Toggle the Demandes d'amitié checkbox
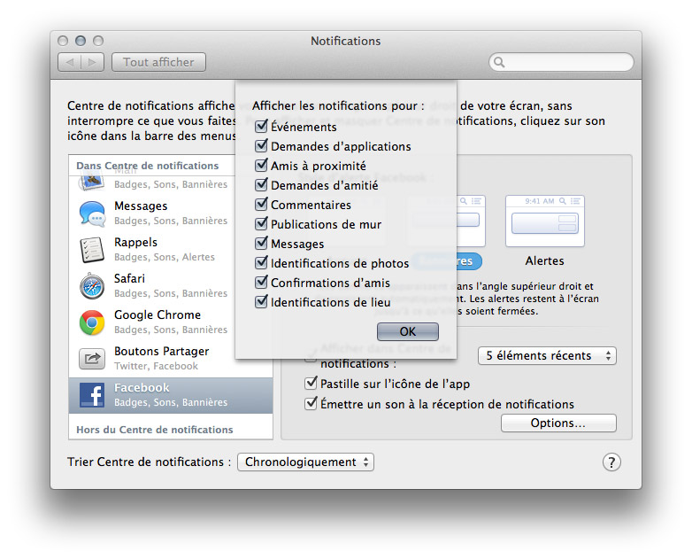Image resolution: width=692 pixels, height=559 pixels. point(261,185)
